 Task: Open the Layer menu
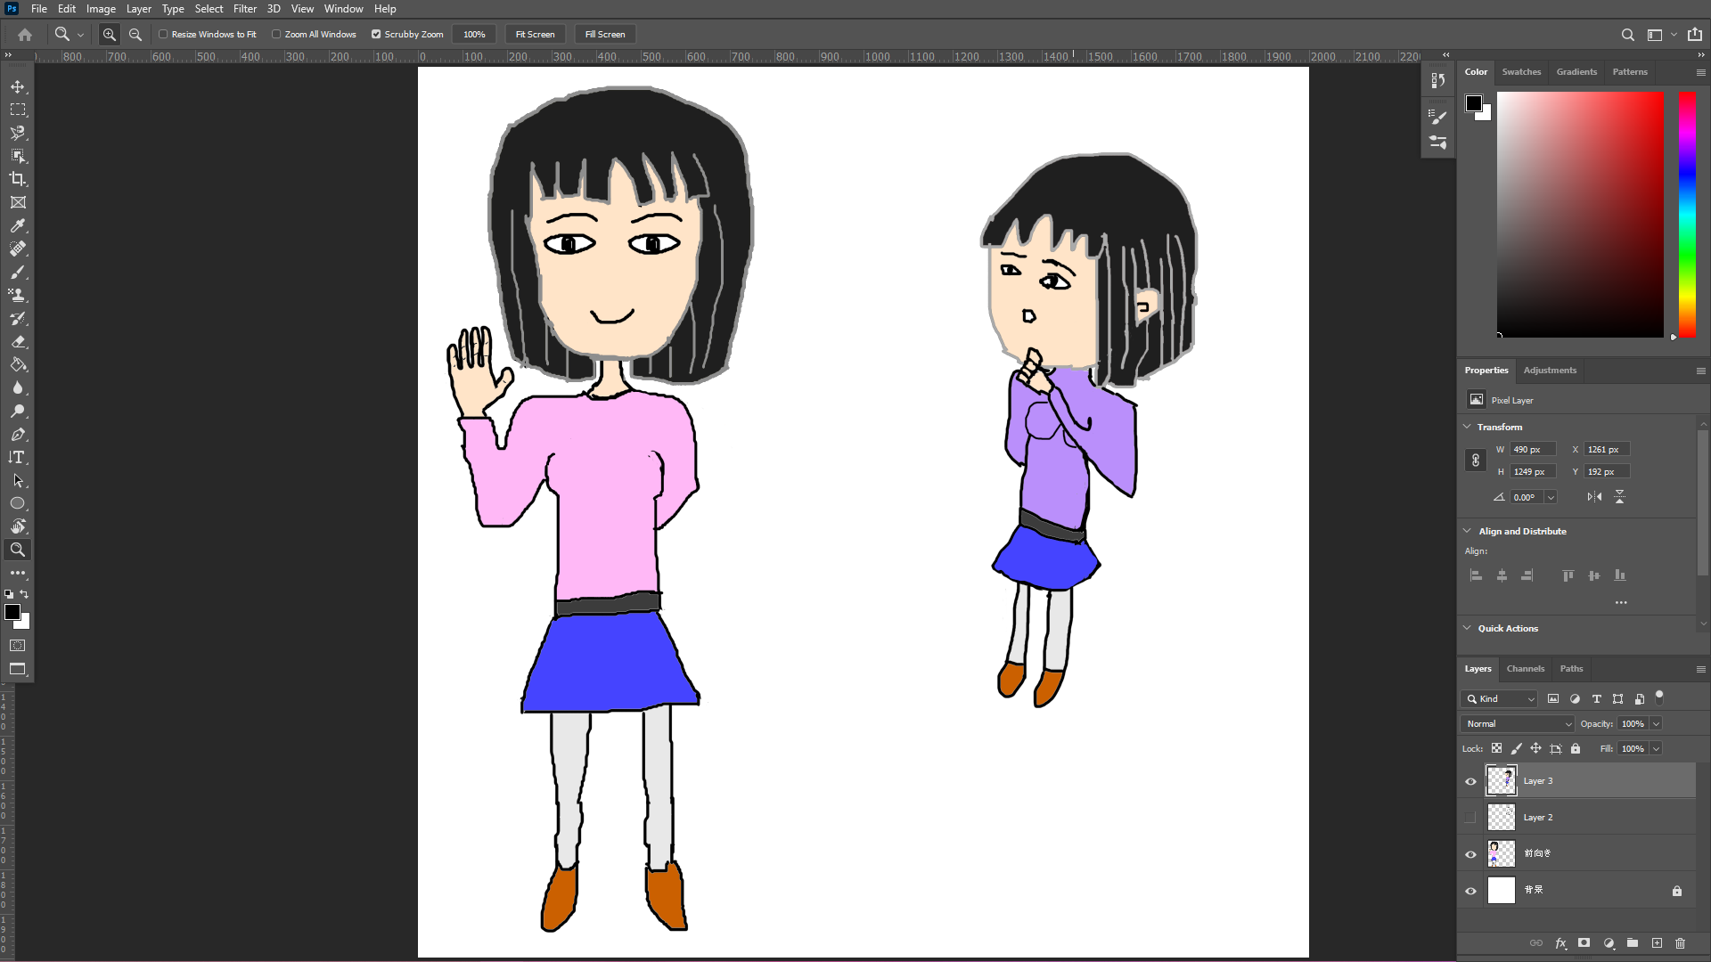click(x=138, y=9)
